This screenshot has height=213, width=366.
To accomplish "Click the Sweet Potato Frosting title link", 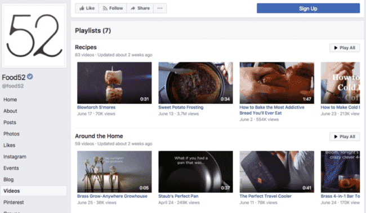I will point(181,107).
